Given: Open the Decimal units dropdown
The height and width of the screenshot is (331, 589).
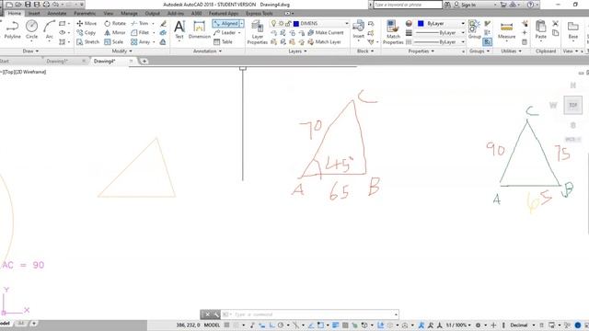Looking at the screenshot, I should (x=522, y=325).
